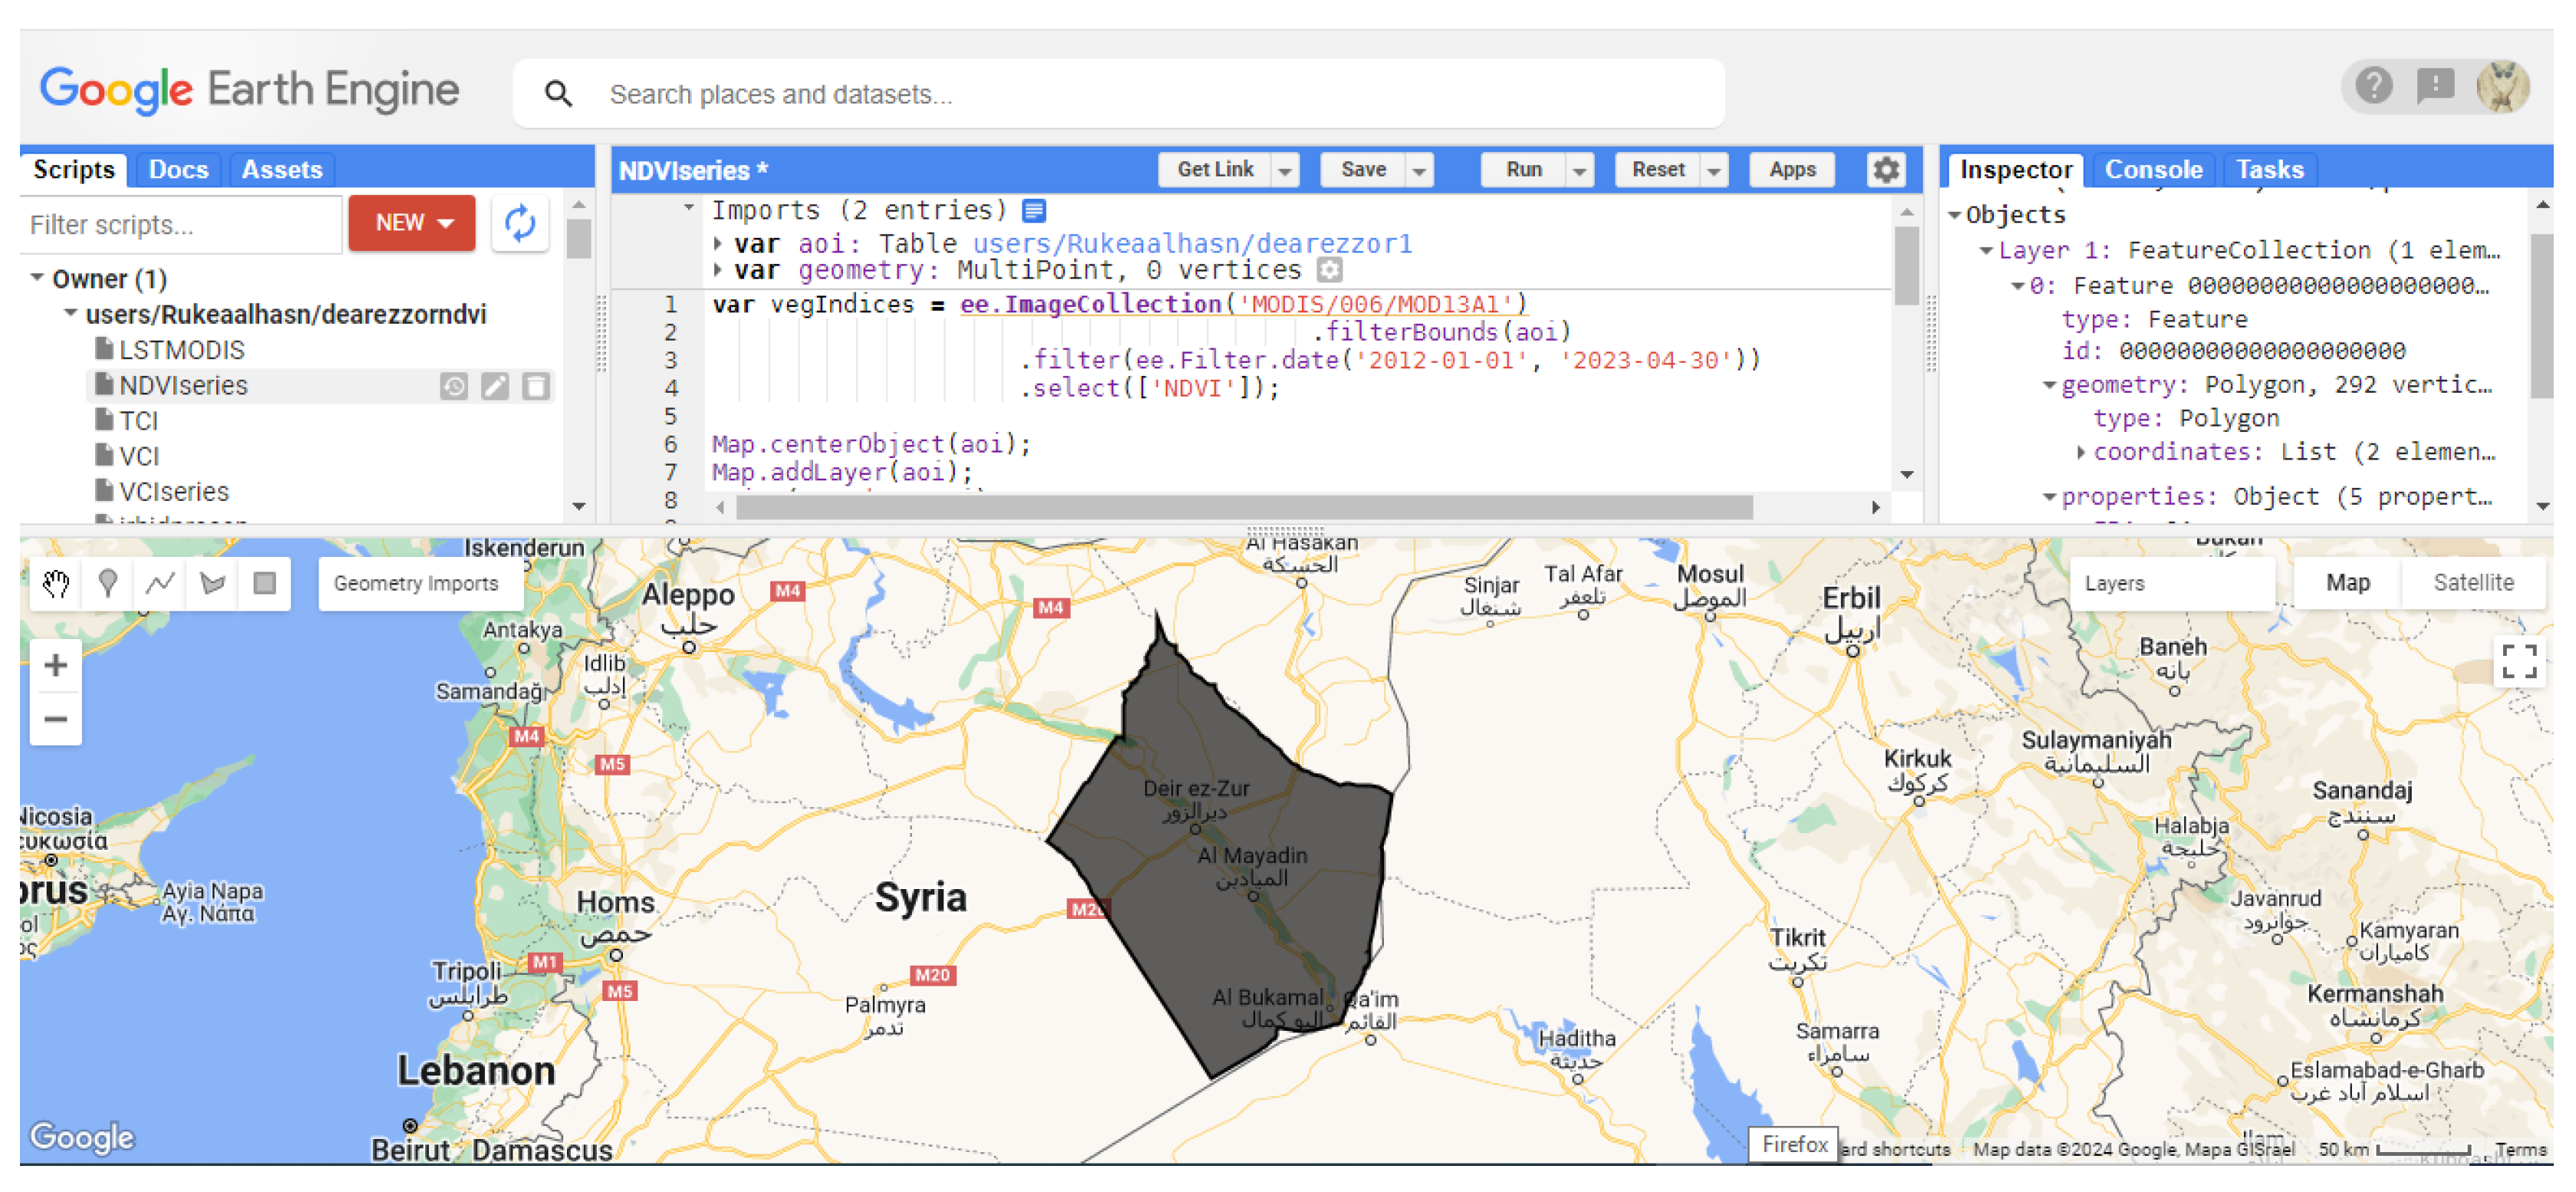Select the draw rectangle tool
This screenshot has height=1192, width=2576.
264,583
